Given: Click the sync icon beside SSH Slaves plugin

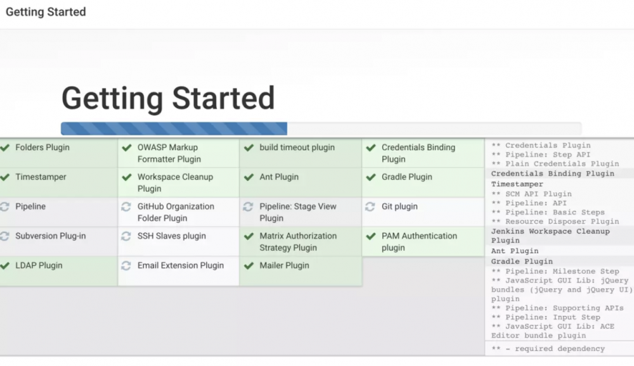Looking at the screenshot, I should 126,236.
